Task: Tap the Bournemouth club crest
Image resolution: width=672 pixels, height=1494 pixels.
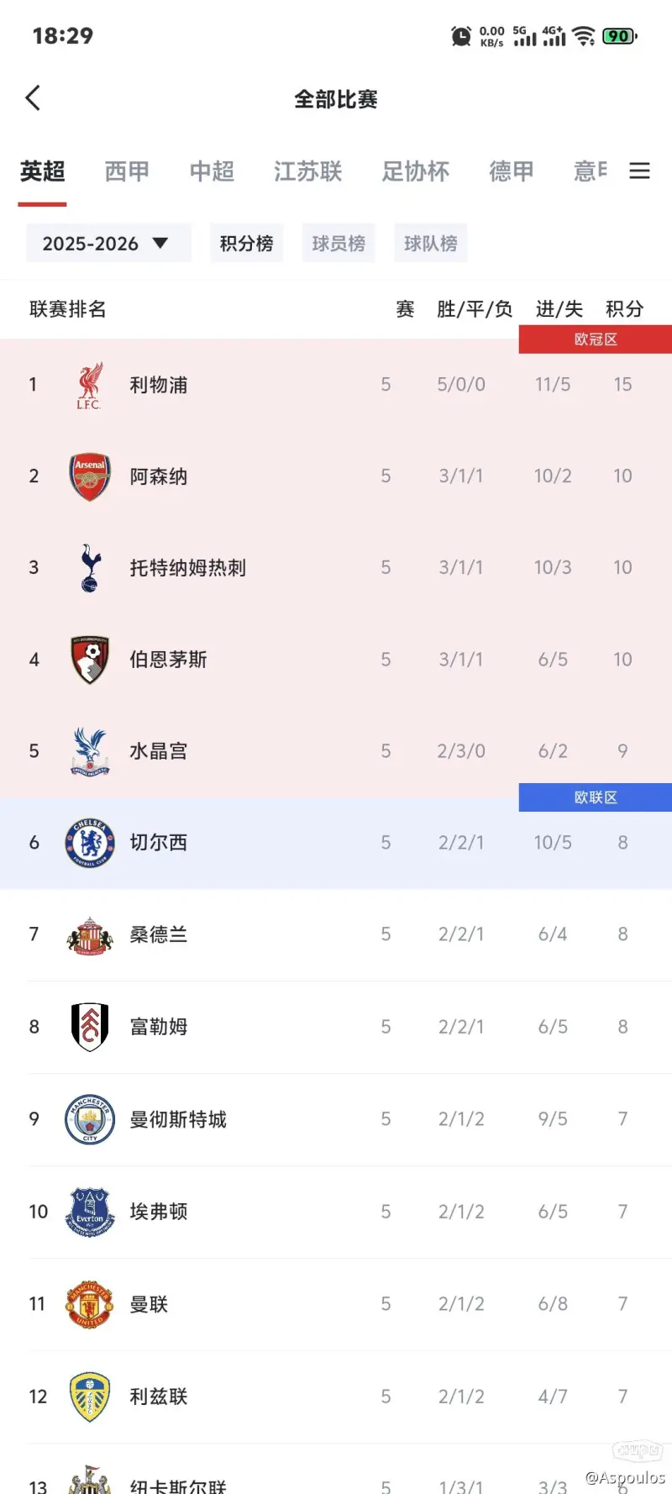Action: click(90, 660)
